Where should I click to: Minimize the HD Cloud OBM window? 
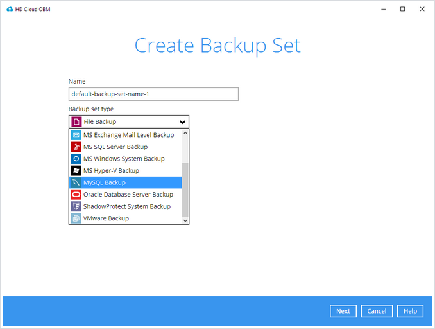[384, 9]
